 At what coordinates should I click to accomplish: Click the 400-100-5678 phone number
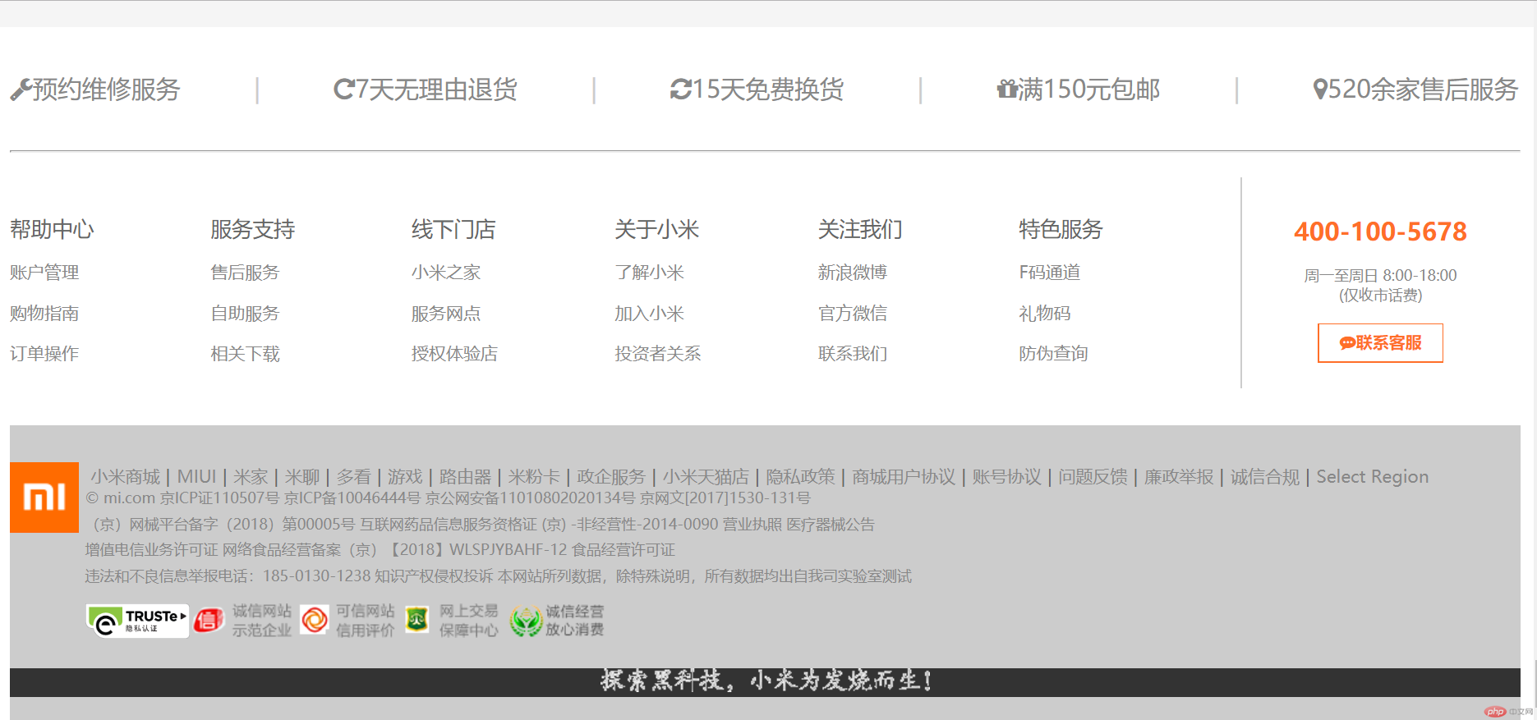tap(1380, 232)
